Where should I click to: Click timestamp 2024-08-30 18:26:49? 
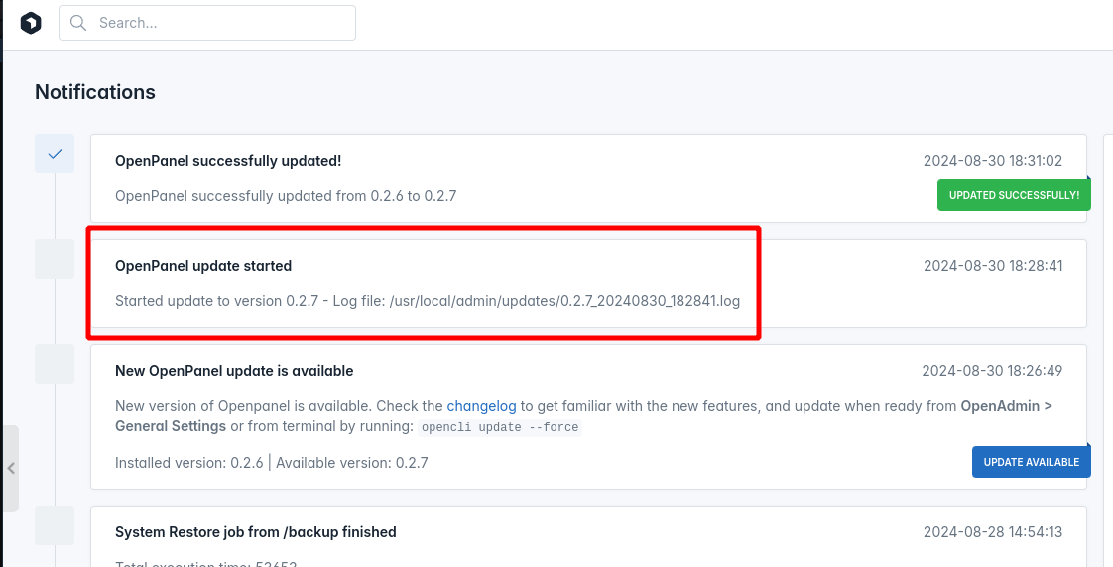coord(992,371)
